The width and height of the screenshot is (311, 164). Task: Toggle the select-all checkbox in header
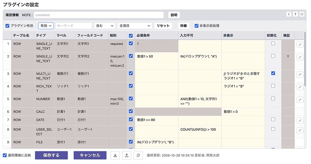coord(131,35)
